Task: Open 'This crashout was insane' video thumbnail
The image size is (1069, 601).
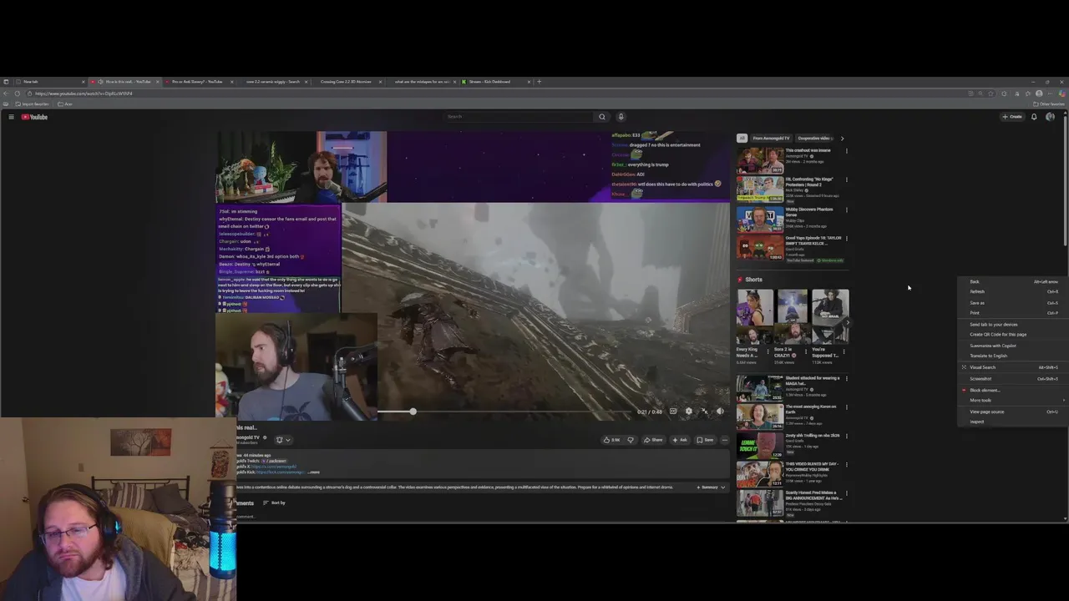Action: click(760, 160)
